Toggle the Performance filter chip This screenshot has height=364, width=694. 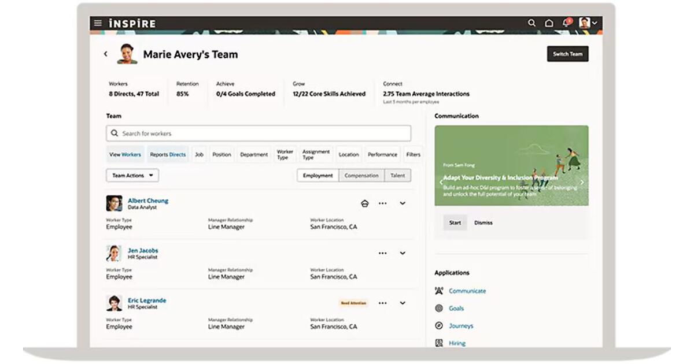(x=382, y=155)
